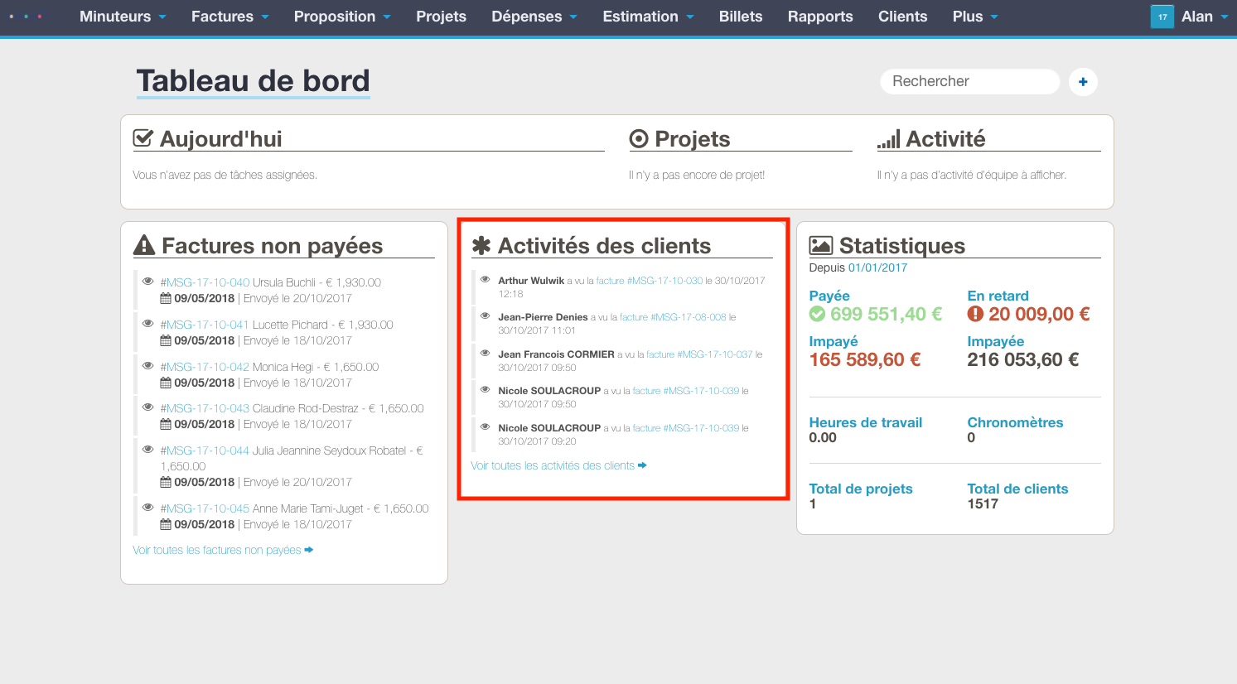Click the warning triangle beside Factures non payées

[144, 245]
